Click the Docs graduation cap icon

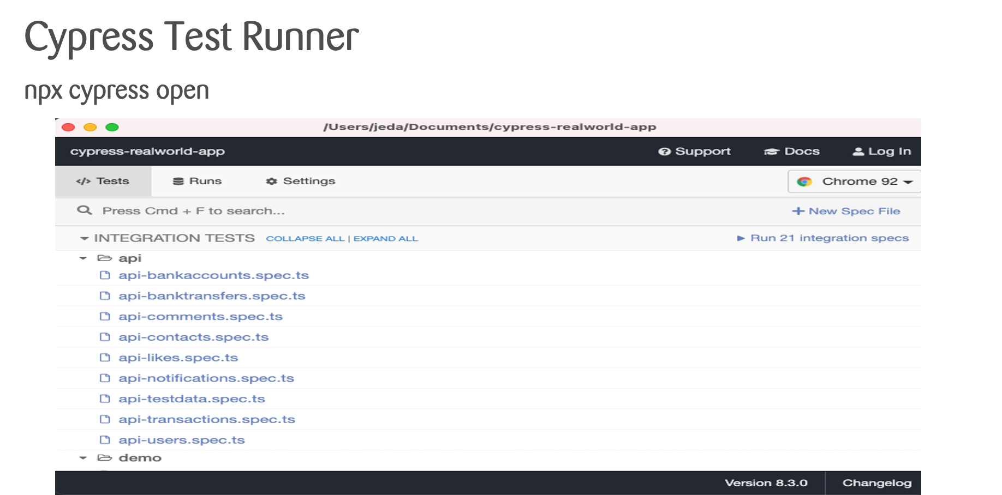click(771, 152)
